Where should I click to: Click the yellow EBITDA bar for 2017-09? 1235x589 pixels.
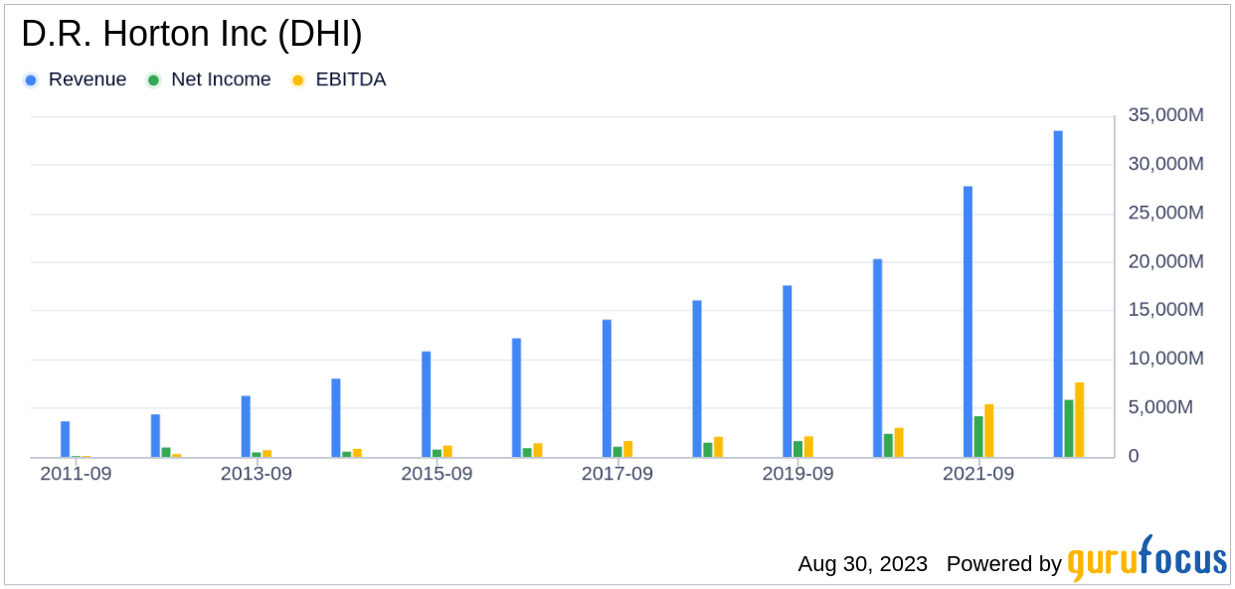pyautogui.click(x=628, y=449)
